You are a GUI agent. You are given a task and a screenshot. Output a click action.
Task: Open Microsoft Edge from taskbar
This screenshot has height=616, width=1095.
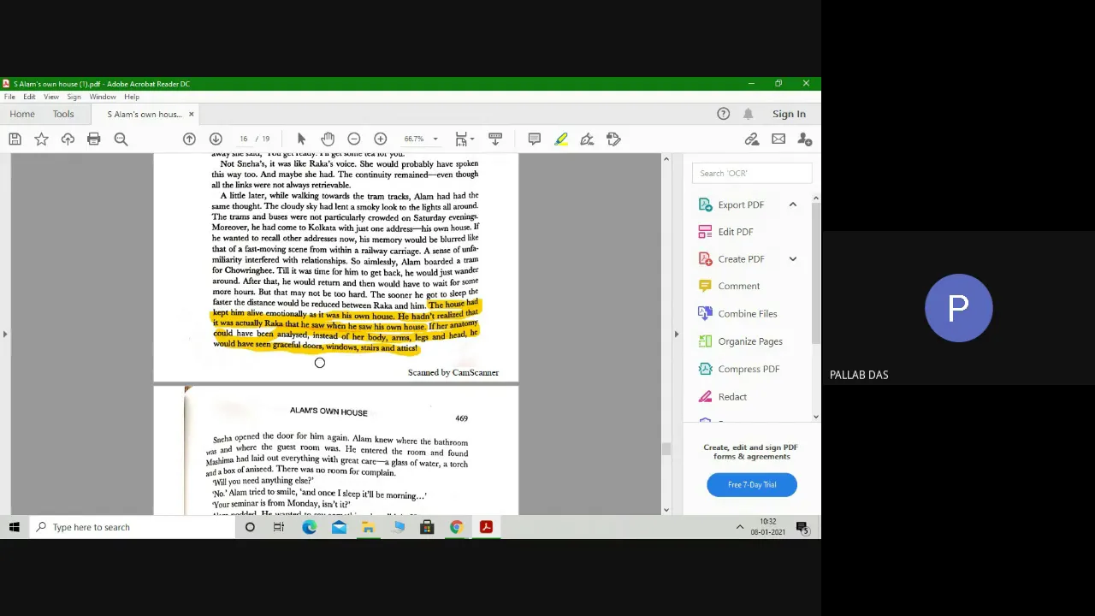point(309,527)
